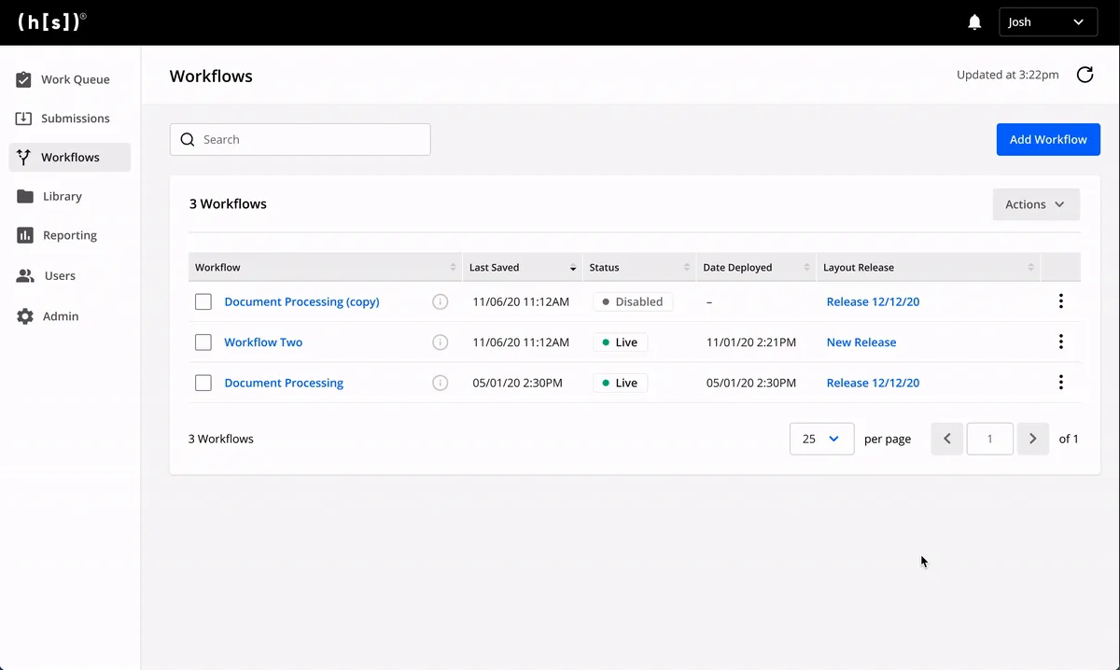
Task: Open info icon for Workflow Two
Action: coord(441,342)
